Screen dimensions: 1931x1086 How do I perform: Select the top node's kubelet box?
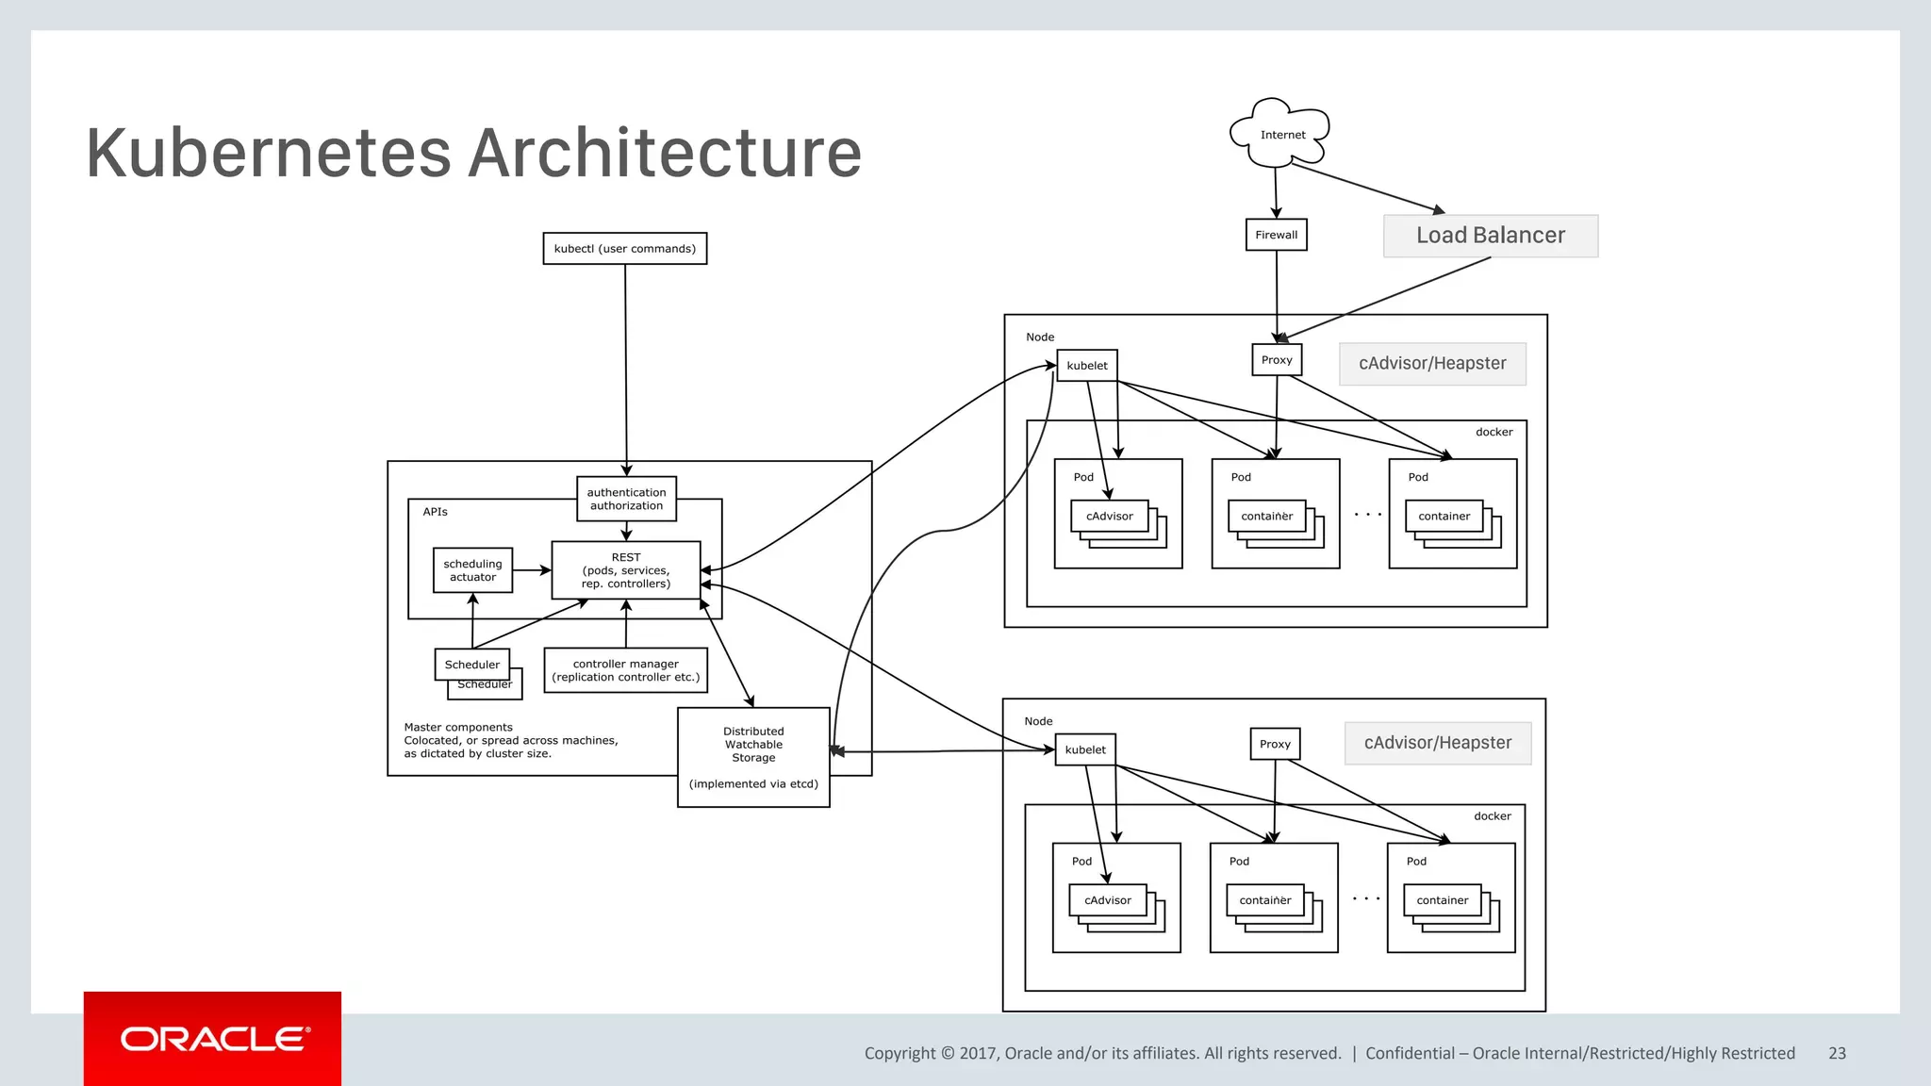[1086, 366]
